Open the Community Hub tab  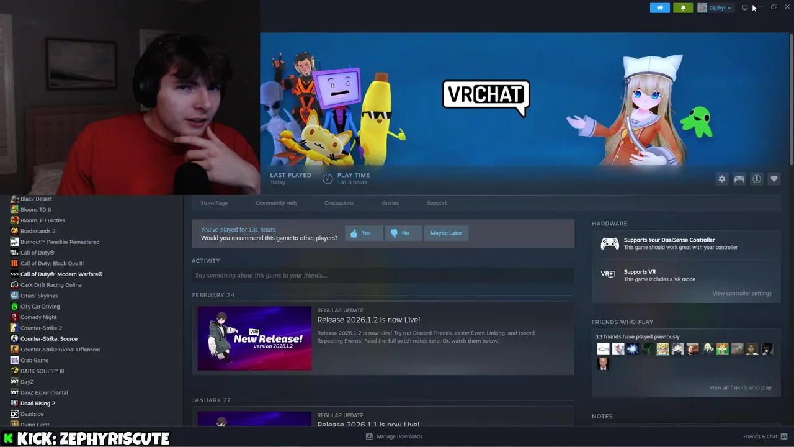coord(276,203)
